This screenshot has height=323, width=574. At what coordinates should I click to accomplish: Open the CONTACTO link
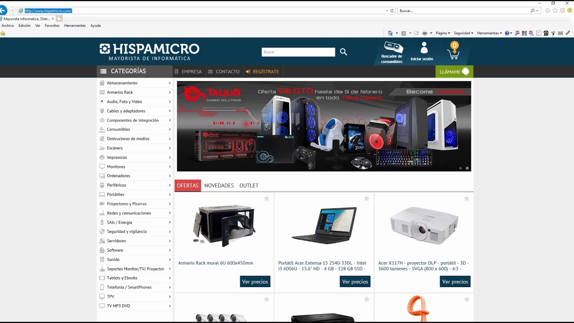(x=224, y=71)
